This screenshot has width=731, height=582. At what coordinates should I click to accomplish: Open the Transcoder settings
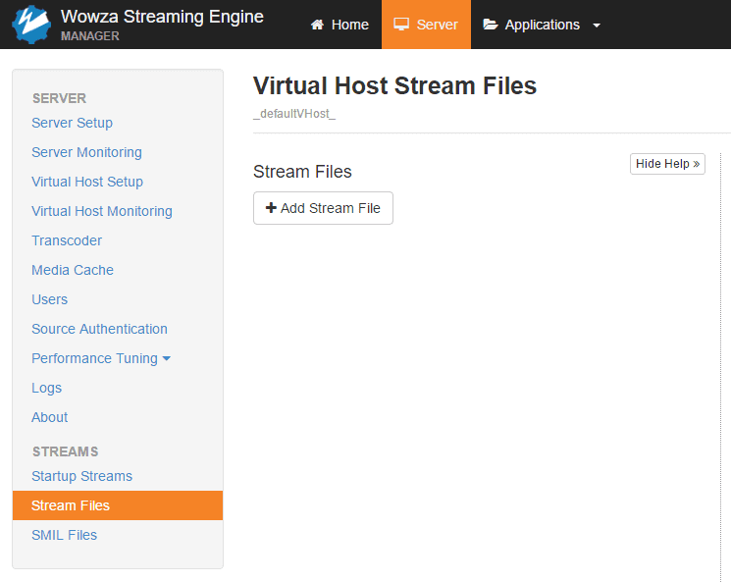[x=67, y=240]
